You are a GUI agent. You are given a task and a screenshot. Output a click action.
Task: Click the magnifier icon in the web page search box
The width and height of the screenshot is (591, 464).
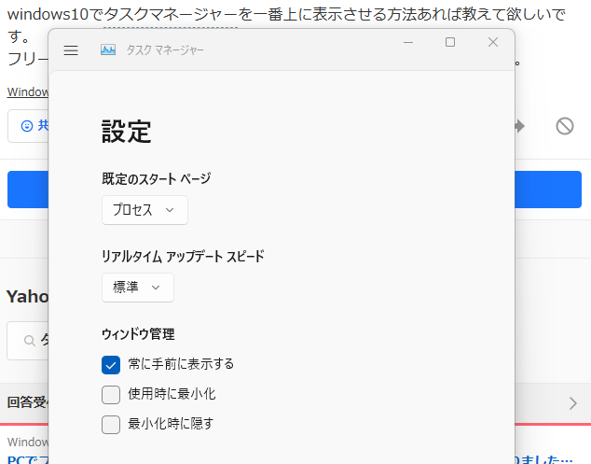[x=30, y=341]
